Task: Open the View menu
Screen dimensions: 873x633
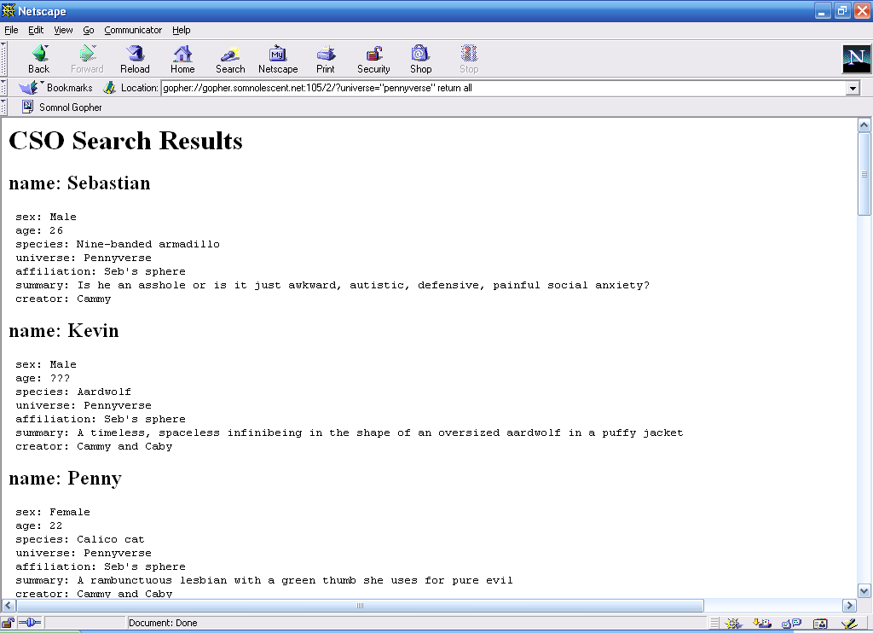Action: pos(63,30)
